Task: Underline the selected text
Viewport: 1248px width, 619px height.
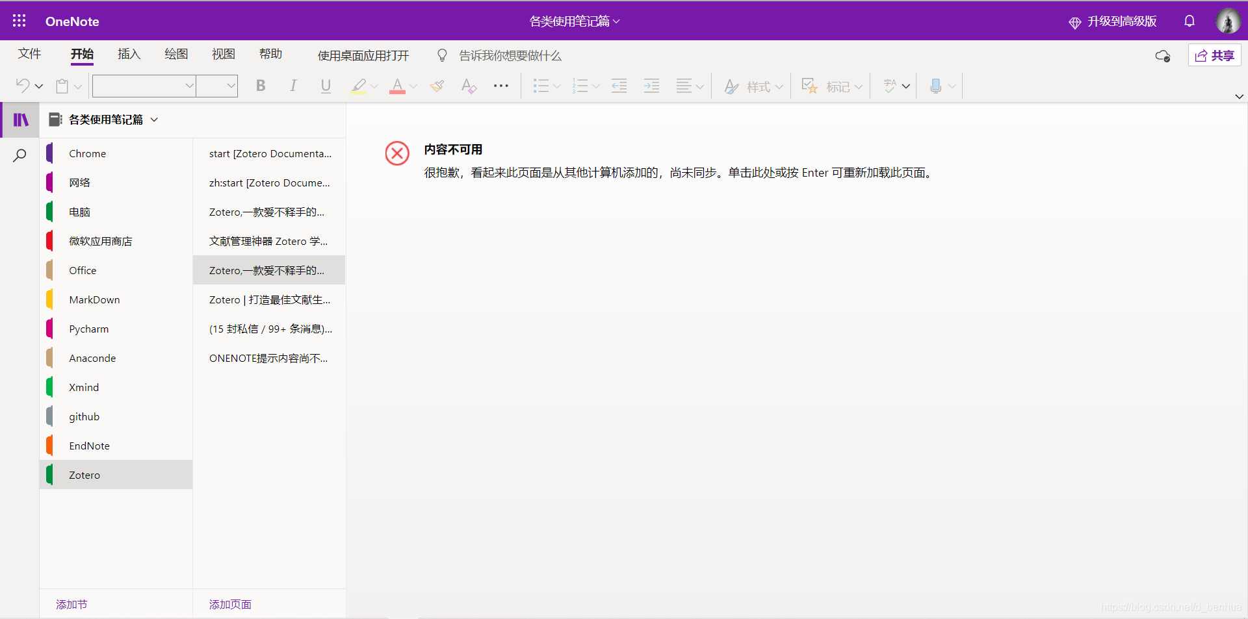Action: [x=326, y=86]
